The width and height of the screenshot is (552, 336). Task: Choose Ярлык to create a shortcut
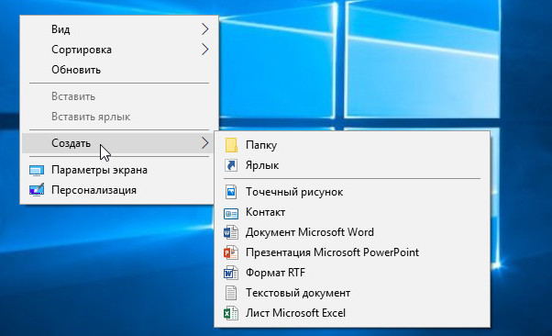click(x=352, y=165)
